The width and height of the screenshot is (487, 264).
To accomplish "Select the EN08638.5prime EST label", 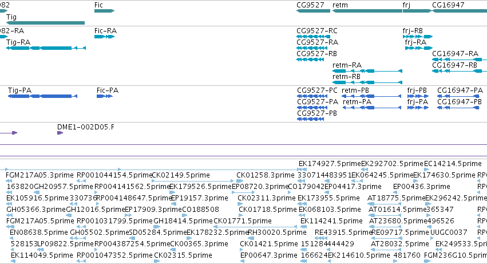I will (39, 233).
